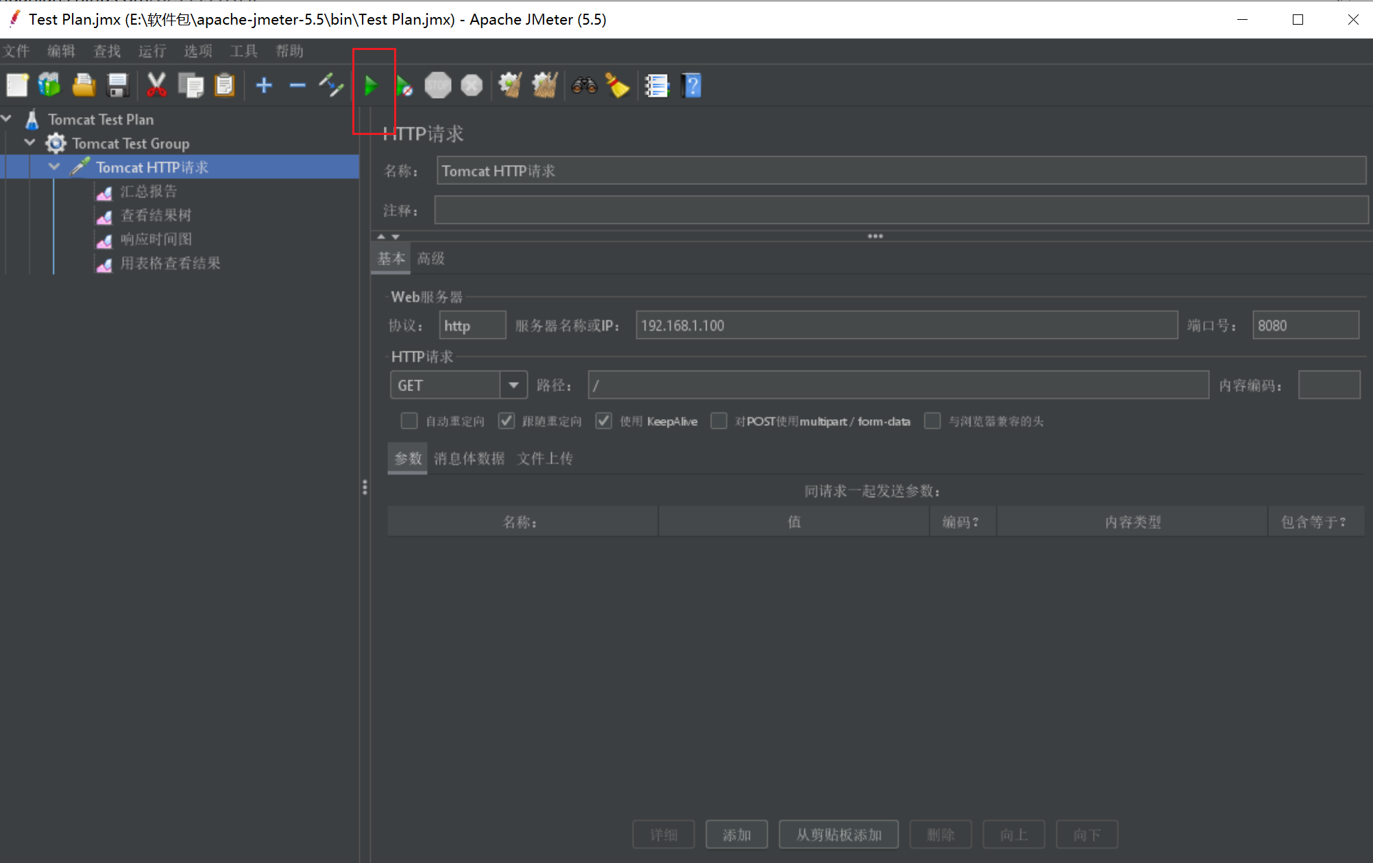The image size is (1373, 863).
Task: Click the Clear results broom-gear icon
Action: 511,86
